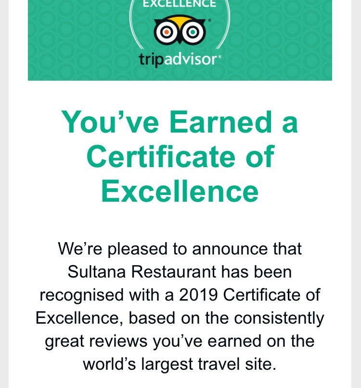Click the registered trademark symbol beside owl
This screenshot has width=361, height=388.
click(x=209, y=20)
